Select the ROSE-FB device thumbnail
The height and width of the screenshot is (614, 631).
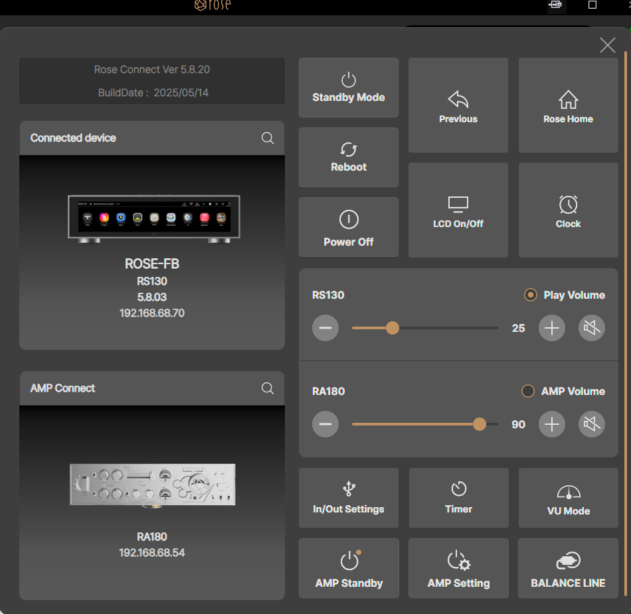[153, 219]
